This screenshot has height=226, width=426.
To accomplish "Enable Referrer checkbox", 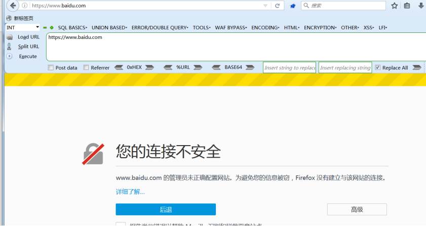I will pyautogui.click(x=86, y=68).
